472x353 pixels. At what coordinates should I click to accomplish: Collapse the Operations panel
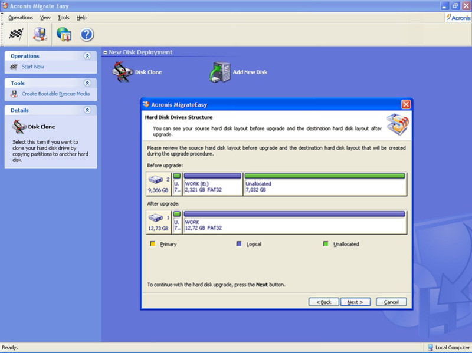(x=87, y=56)
